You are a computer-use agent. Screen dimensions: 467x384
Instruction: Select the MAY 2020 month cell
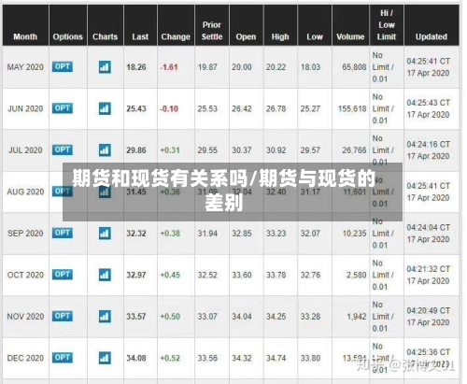pyautogui.click(x=25, y=67)
